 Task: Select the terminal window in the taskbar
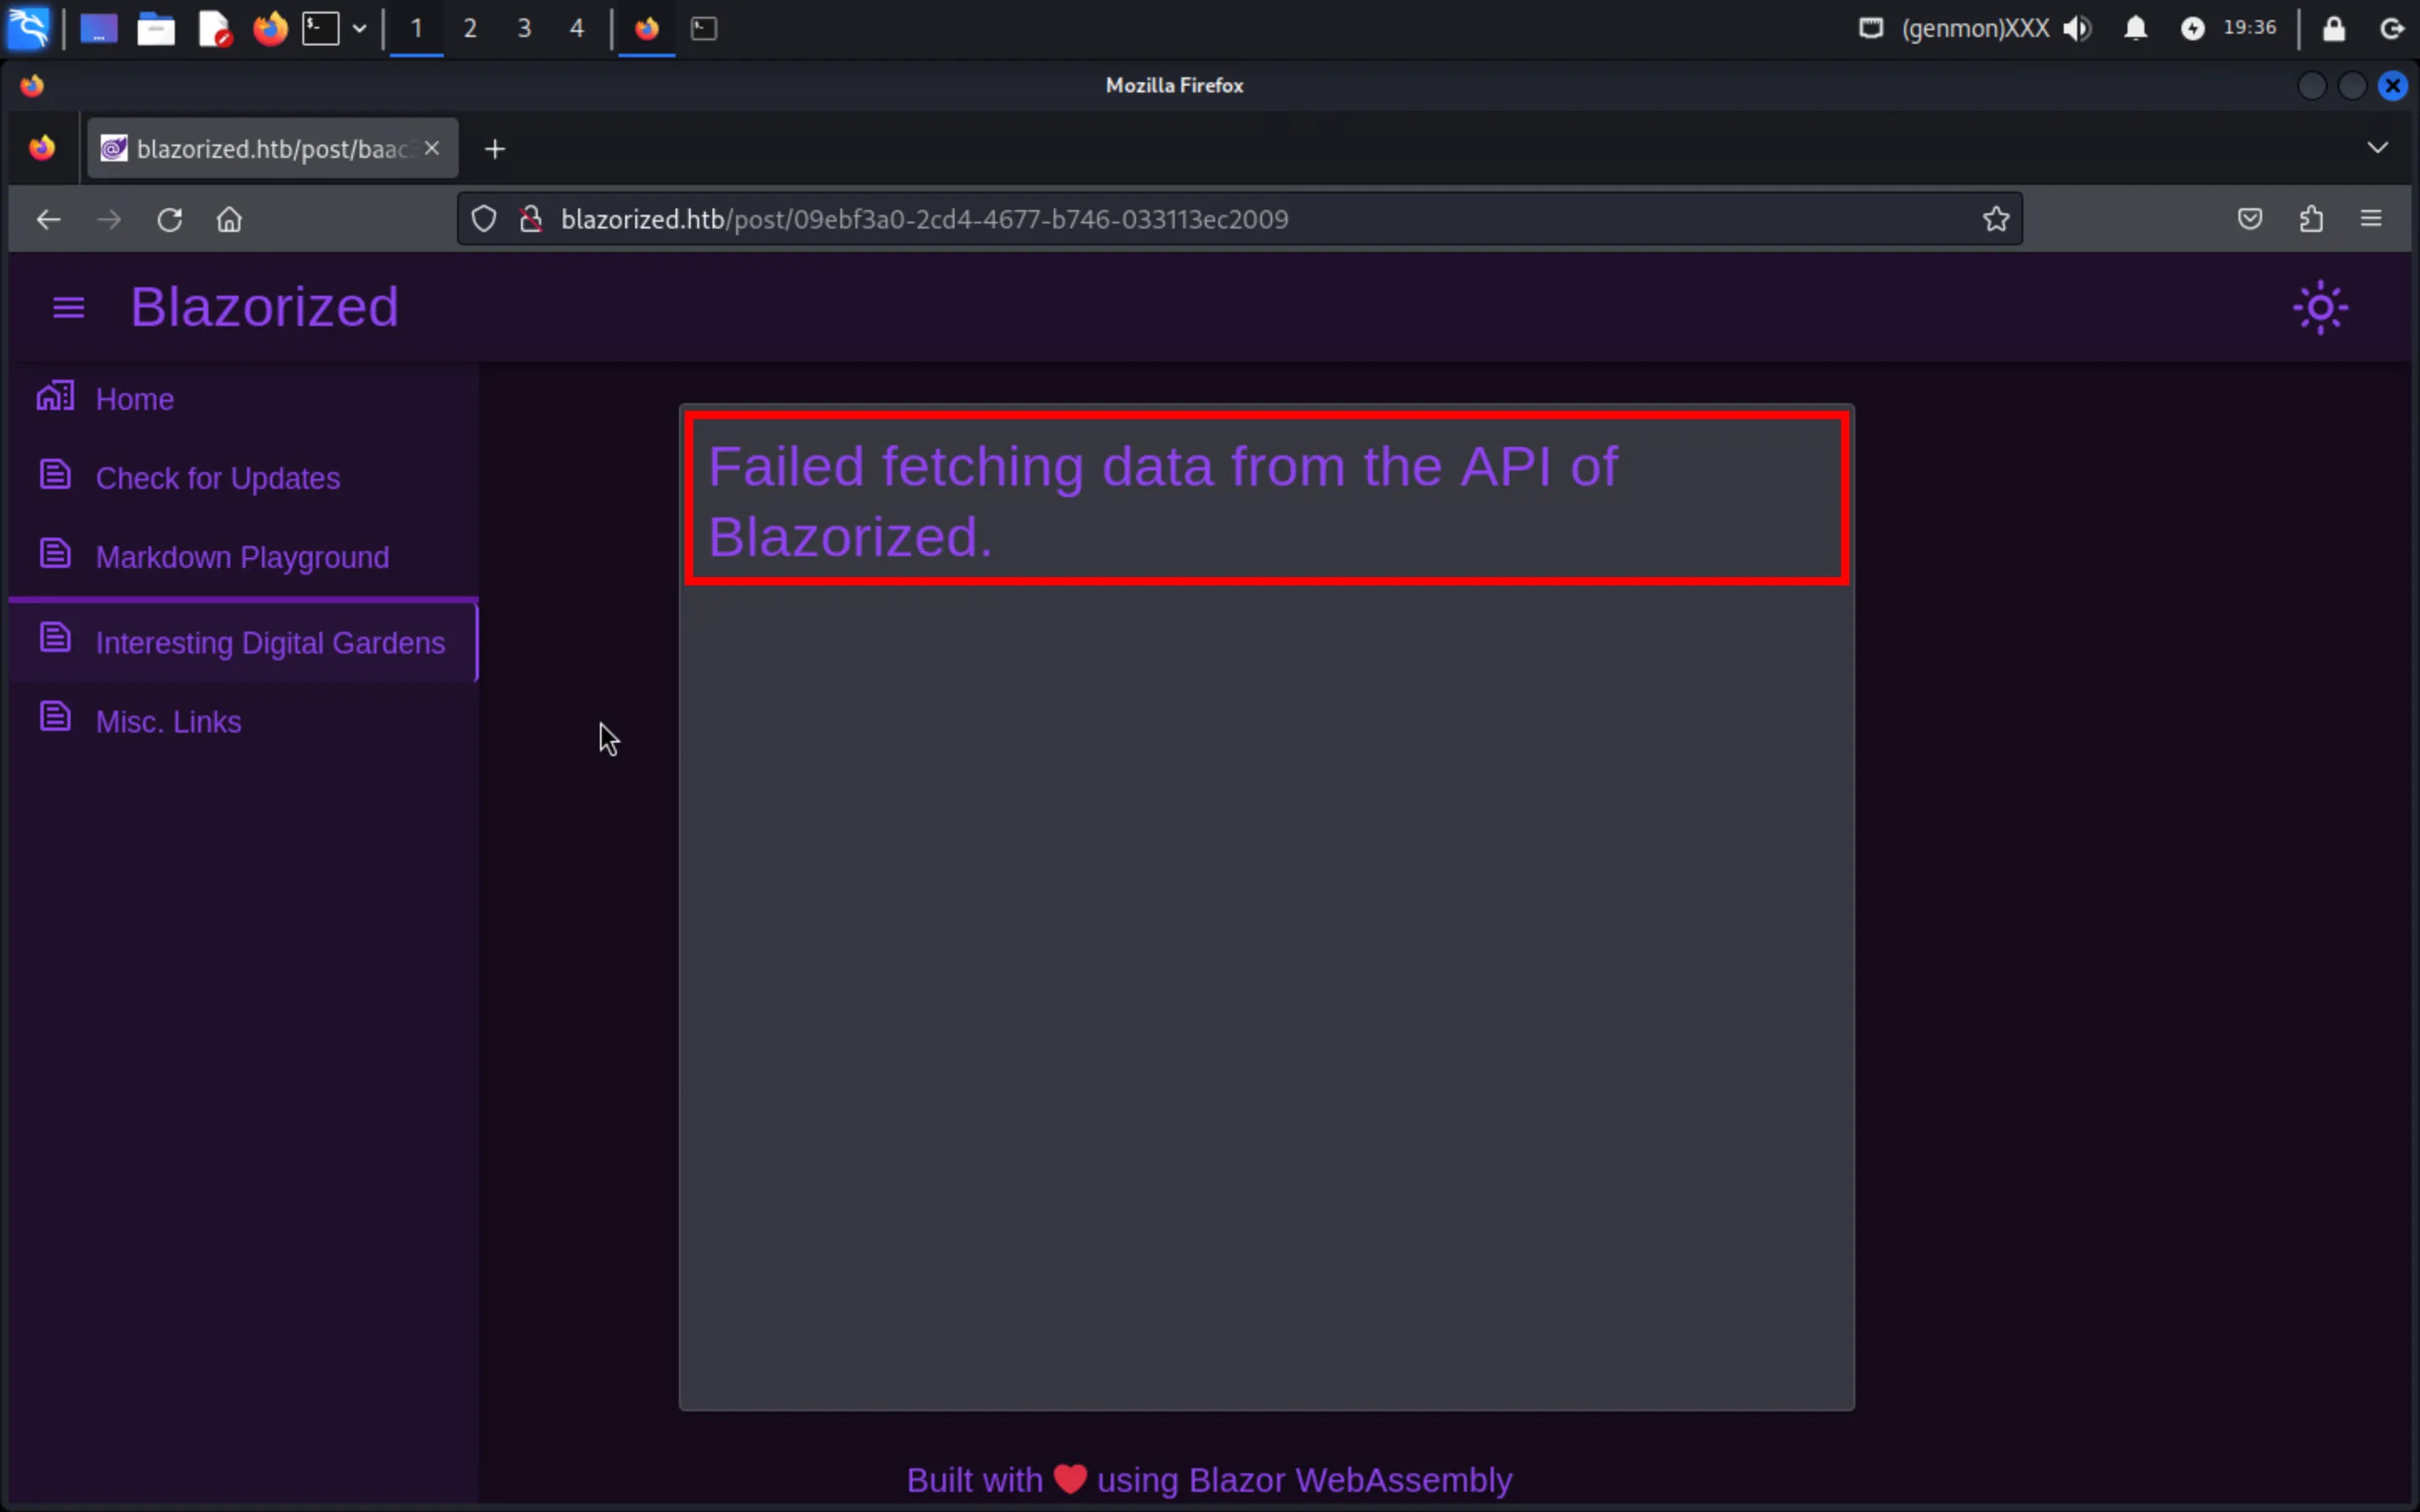(x=704, y=28)
